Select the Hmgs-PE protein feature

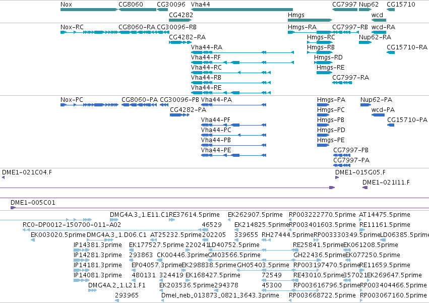323,145
